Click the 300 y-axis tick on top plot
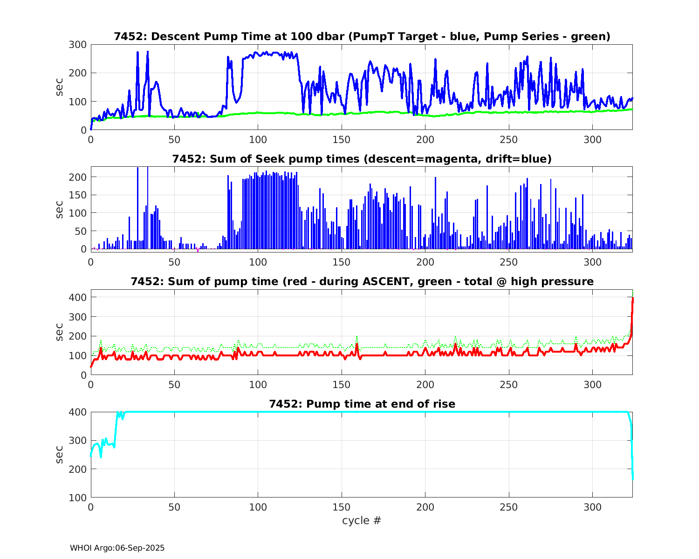The height and width of the screenshot is (559, 699). click(x=77, y=45)
